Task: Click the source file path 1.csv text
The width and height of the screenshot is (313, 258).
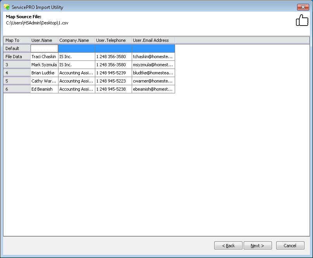Action: [x=37, y=22]
